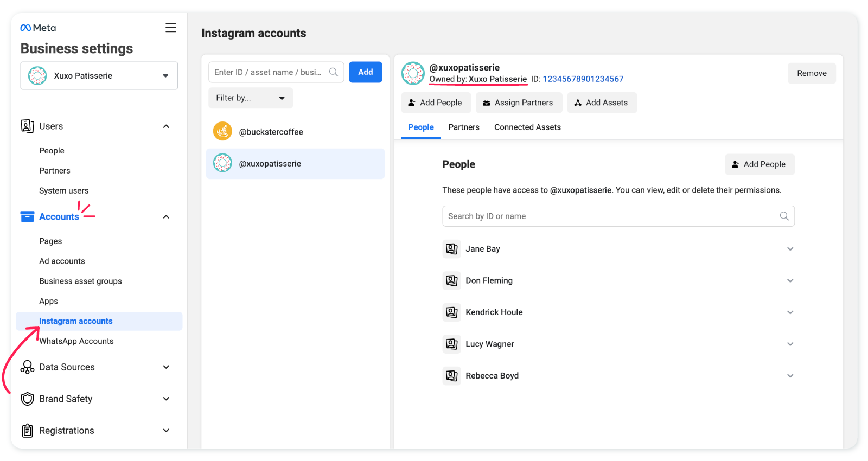
Task: Expand Kendrick Houle's permissions chevron
Action: [x=790, y=312]
